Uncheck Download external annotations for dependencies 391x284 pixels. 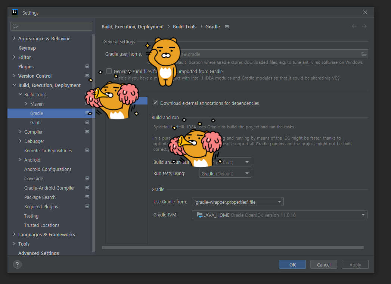155,103
